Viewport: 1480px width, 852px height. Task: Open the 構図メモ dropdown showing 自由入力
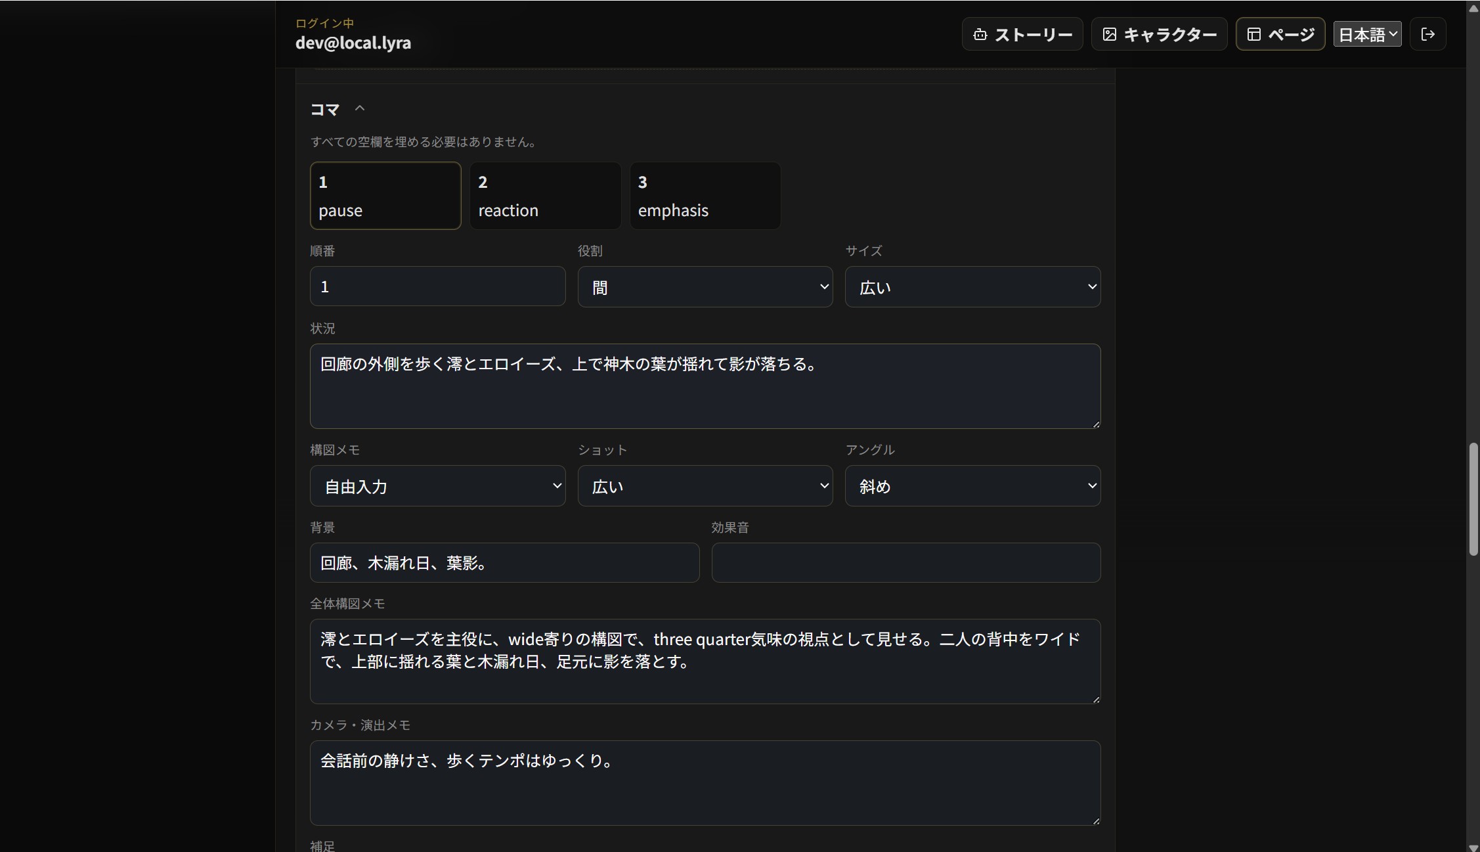437,486
